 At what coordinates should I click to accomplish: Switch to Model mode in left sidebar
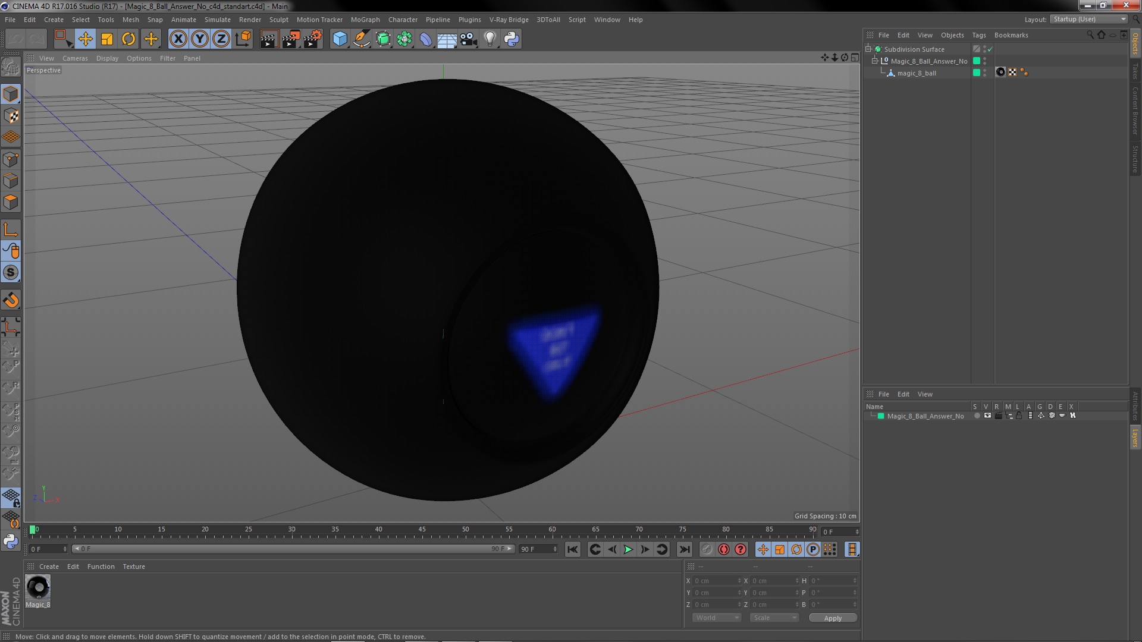pyautogui.click(x=11, y=94)
